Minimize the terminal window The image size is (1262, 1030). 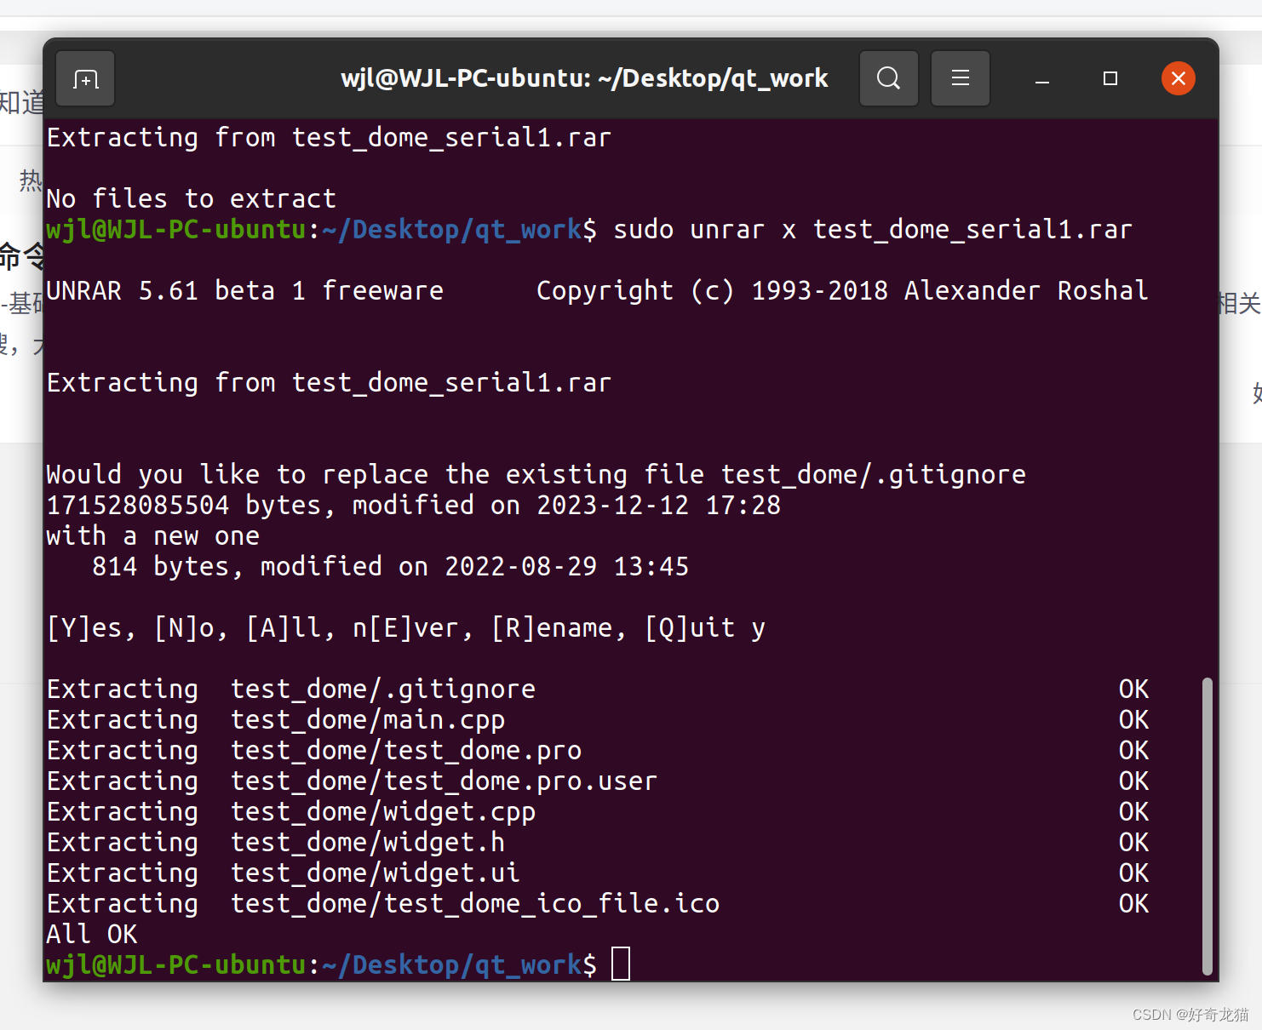click(1041, 79)
